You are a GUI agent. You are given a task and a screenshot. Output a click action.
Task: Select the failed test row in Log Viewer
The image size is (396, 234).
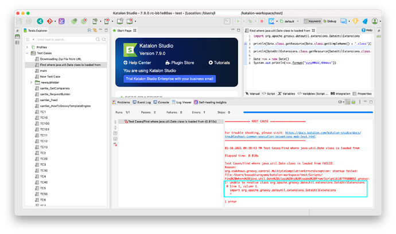[x=170, y=122]
